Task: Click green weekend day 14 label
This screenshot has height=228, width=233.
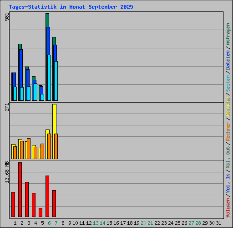Action: tap(102, 223)
